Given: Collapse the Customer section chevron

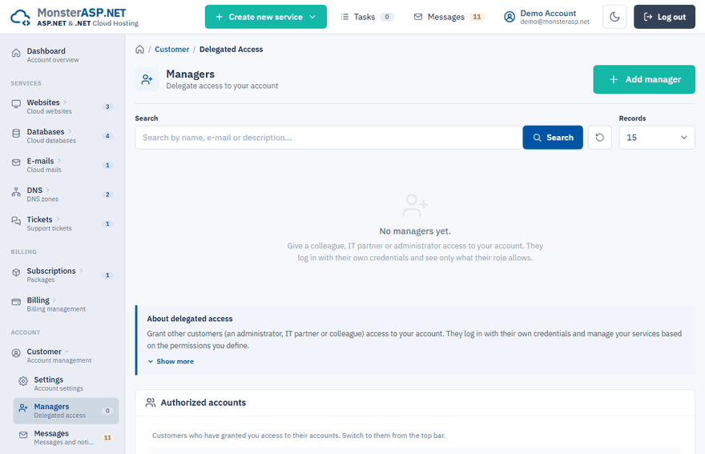Looking at the screenshot, I should 67,351.
